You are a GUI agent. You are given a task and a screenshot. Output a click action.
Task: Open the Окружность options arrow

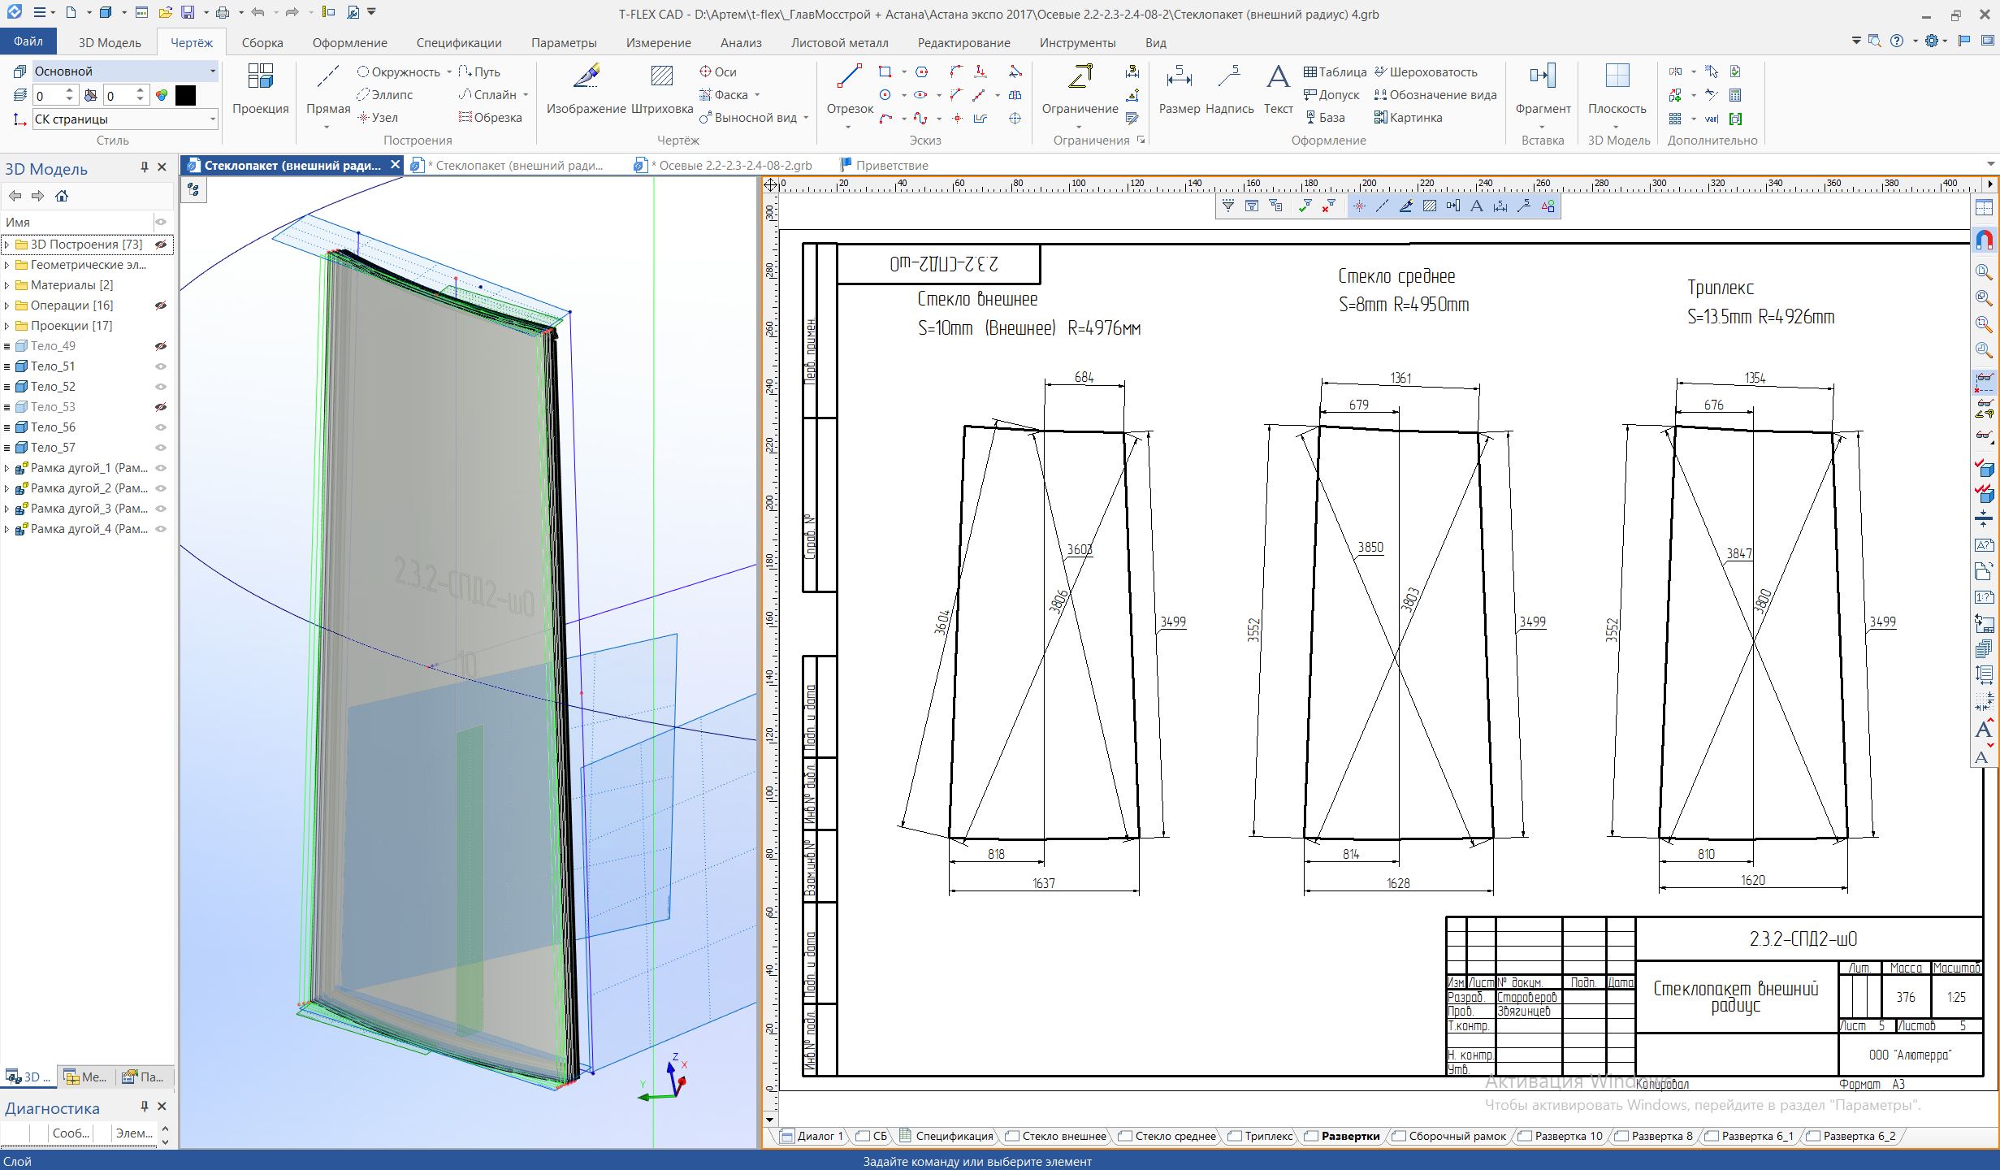[448, 71]
